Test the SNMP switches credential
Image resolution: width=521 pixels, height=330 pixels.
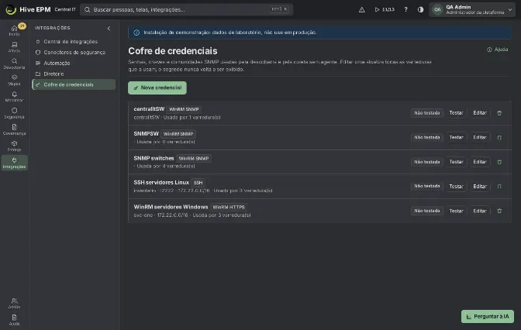coord(456,162)
